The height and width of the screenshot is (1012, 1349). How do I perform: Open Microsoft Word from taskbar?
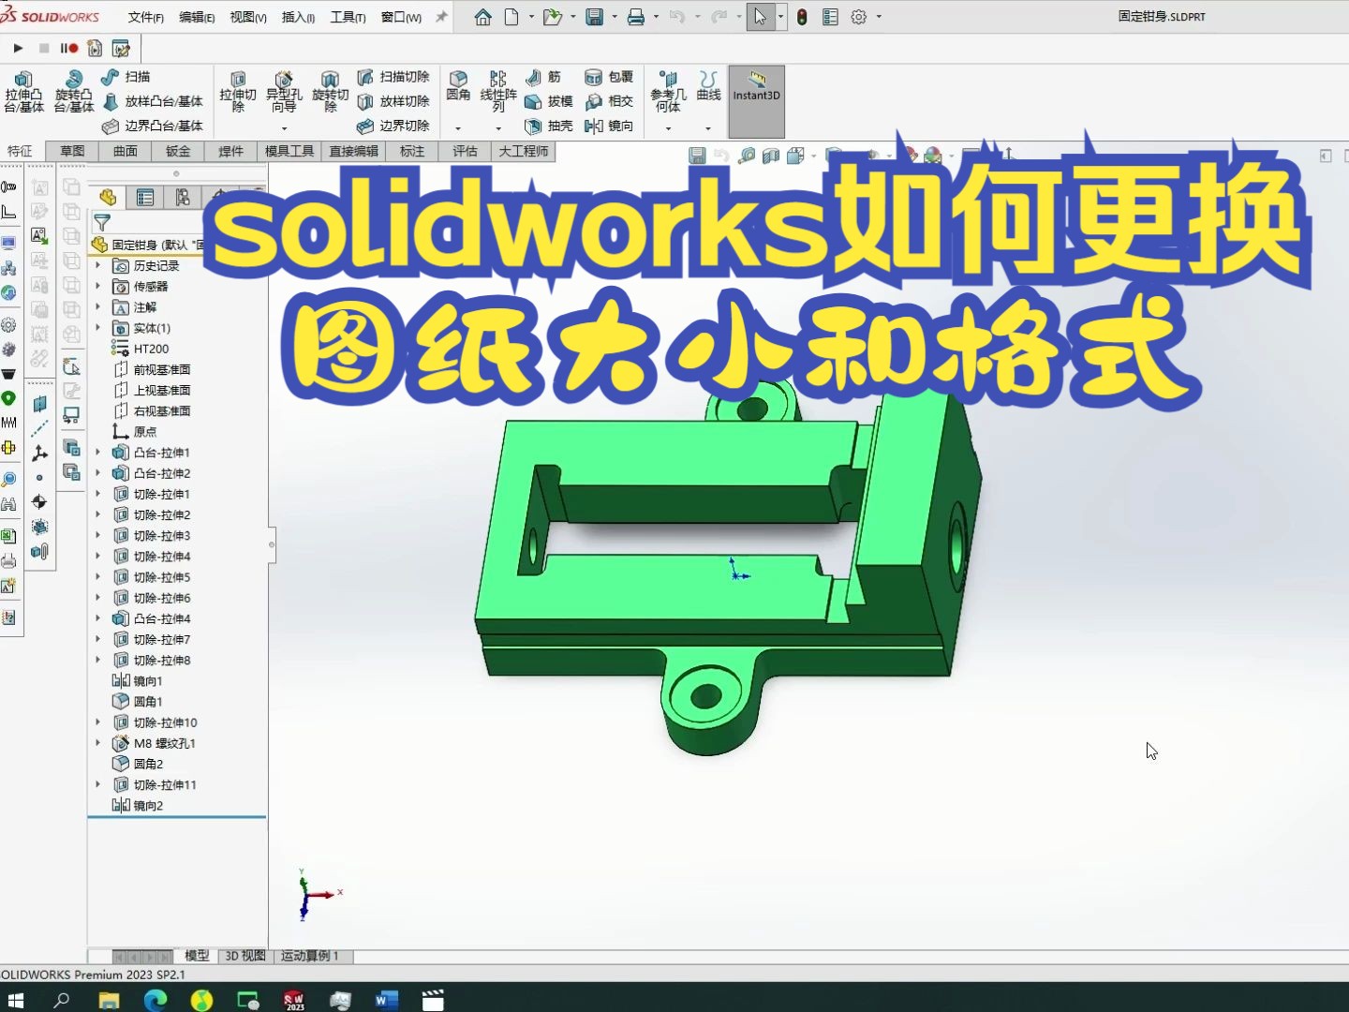point(386,1000)
